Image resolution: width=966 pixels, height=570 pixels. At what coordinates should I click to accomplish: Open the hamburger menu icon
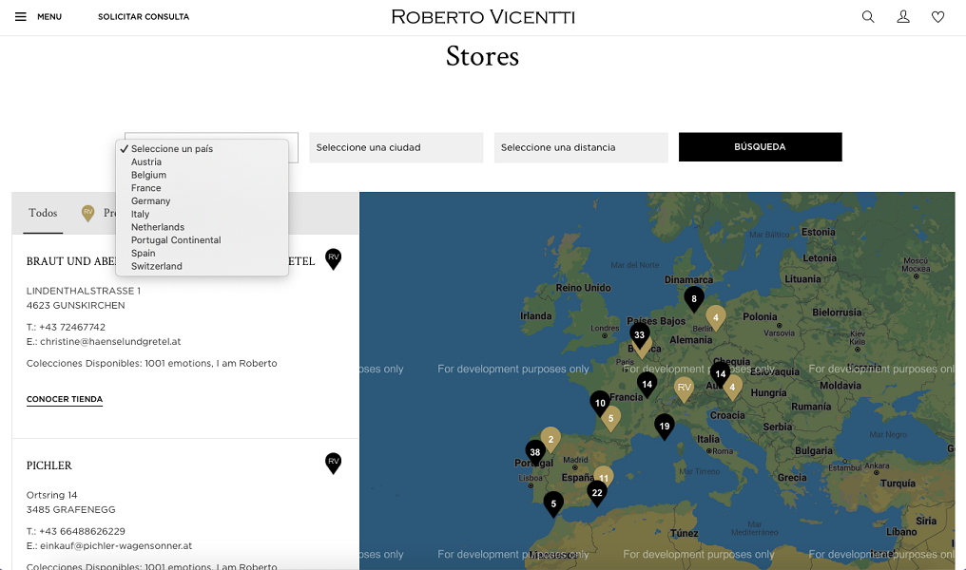tap(20, 16)
